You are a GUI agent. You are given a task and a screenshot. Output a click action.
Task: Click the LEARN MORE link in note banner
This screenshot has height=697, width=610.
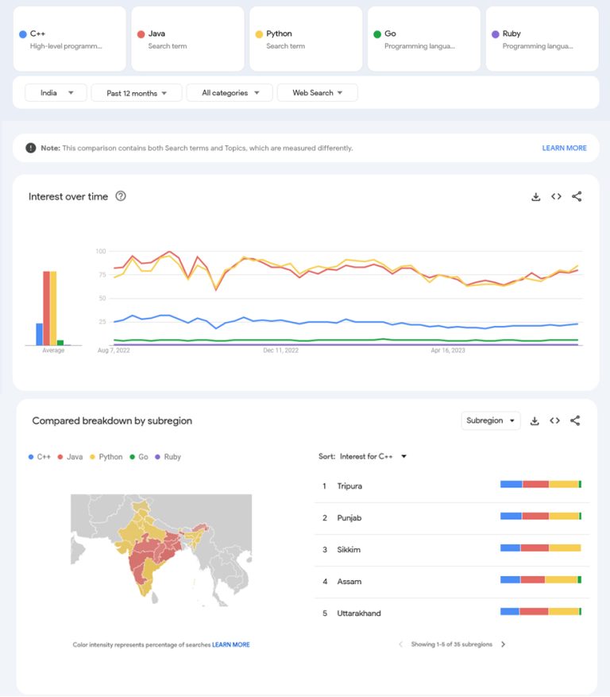pyautogui.click(x=564, y=148)
